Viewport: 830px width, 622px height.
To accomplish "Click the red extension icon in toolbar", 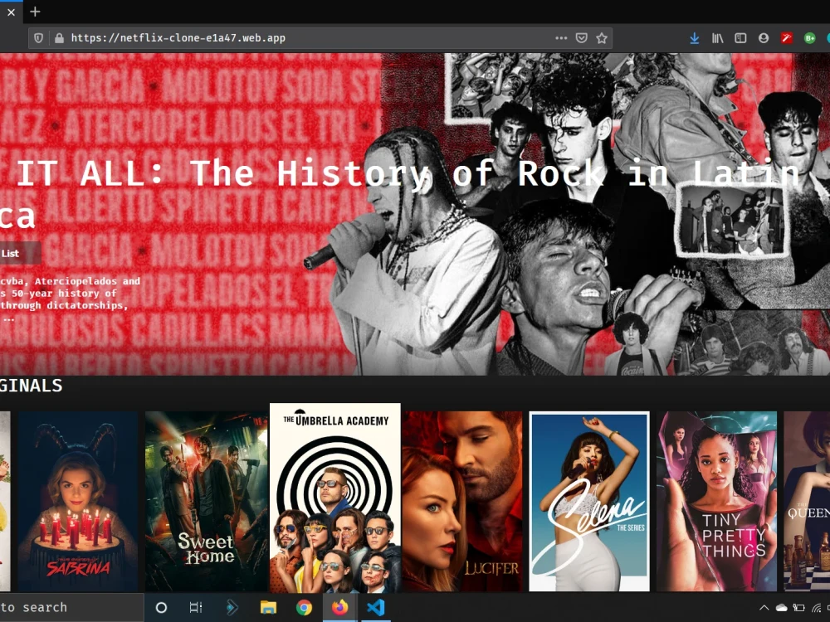I will pos(787,38).
